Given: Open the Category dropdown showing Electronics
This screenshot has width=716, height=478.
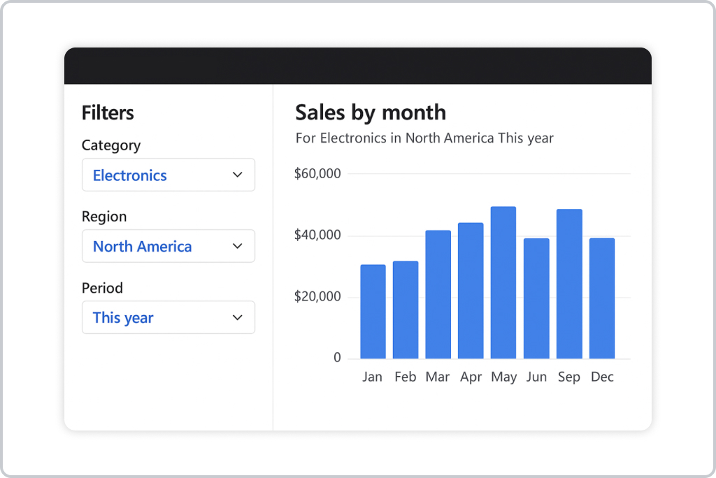Looking at the screenshot, I should 168,175.
